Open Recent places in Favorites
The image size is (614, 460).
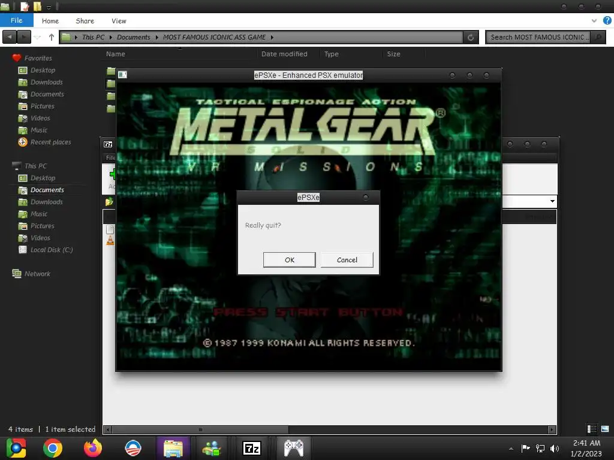click(x=50, y=142)
